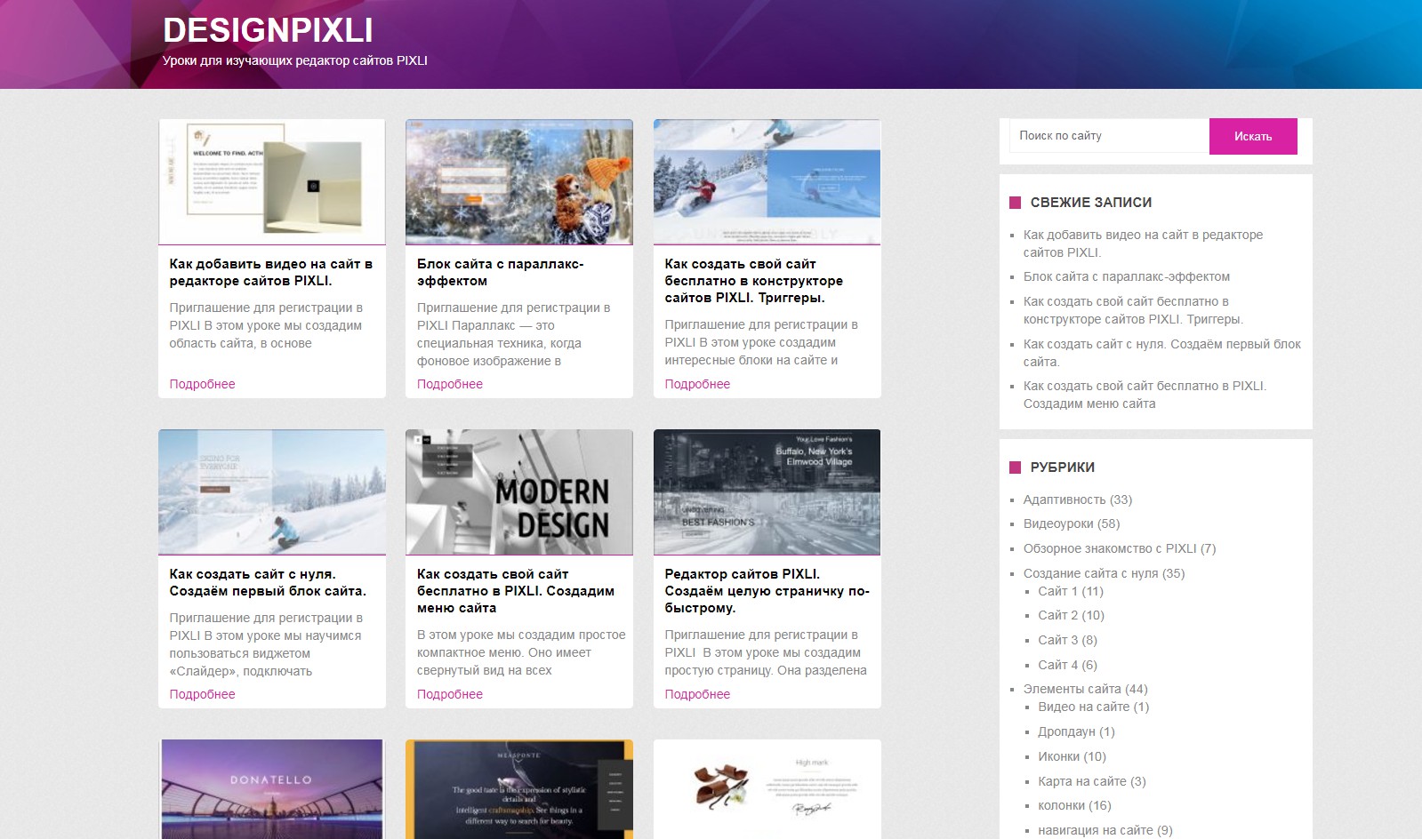1422x839 pixels.
Task: Open card title Как создать свой сайт бесплатно Триггеры
Action: tap(754, 280)
